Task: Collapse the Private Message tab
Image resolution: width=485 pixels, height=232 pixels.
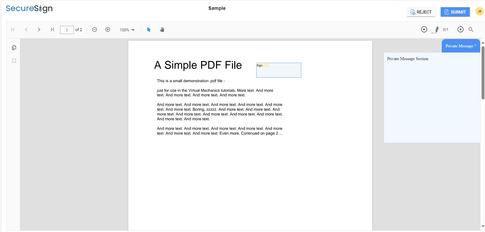Action: (x=461, y=46)
